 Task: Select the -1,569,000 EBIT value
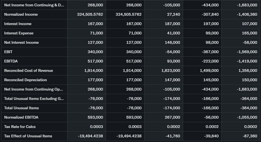tap(247, 52)
